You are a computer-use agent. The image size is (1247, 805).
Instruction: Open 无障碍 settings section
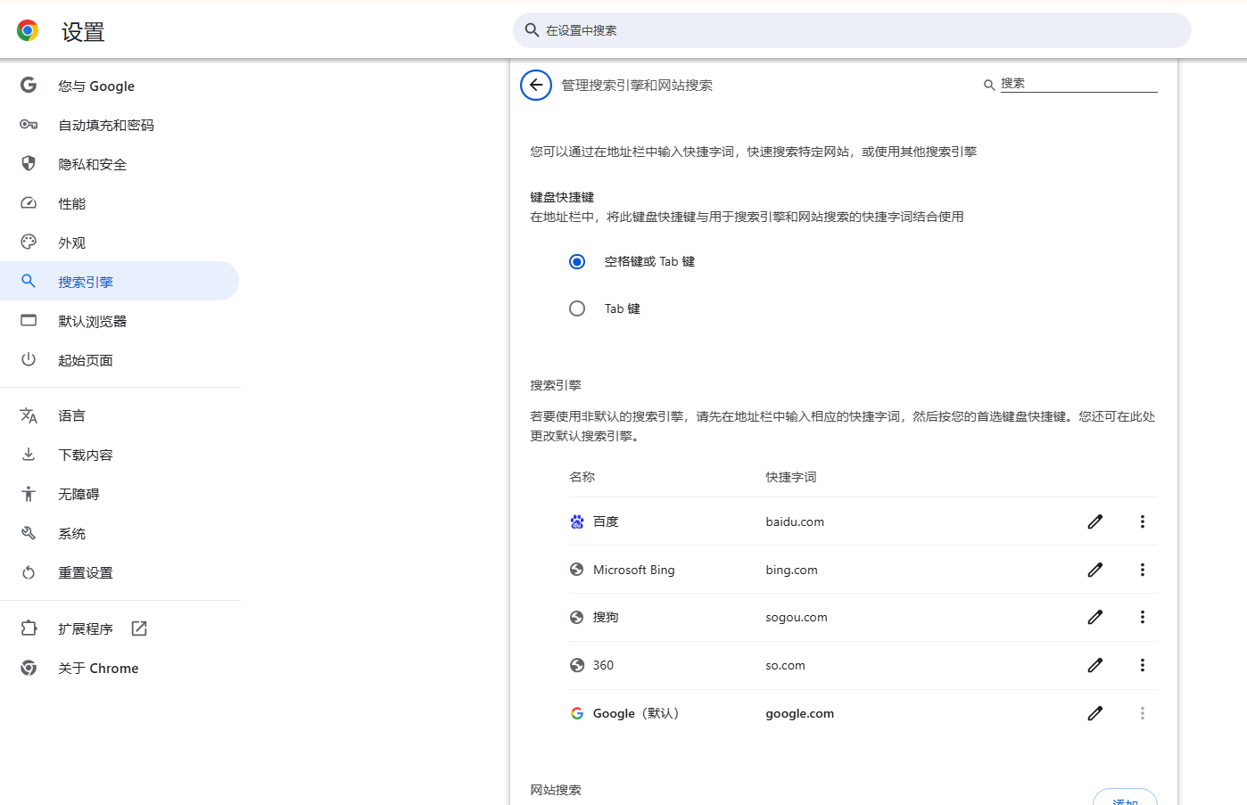(x=120, y=494)
